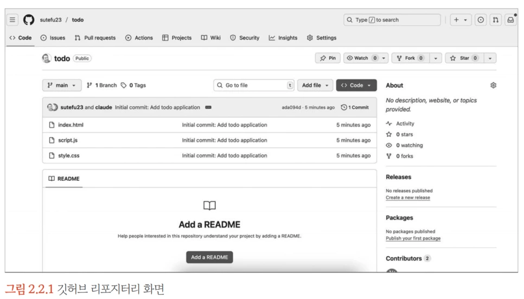524x299 pixels.
Task: Click the sutefu23 author name in commit bar
Action: [72, 107]
